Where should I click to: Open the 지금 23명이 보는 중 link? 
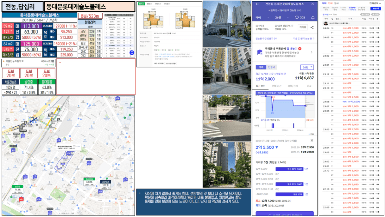[304, 39]
